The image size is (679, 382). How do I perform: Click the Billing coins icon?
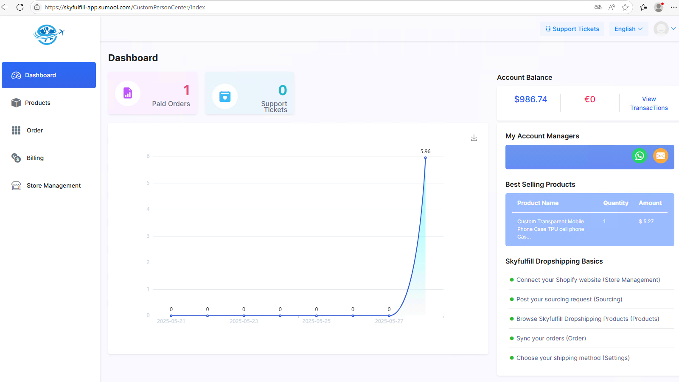pyautogui.click(x=16, y=158)
